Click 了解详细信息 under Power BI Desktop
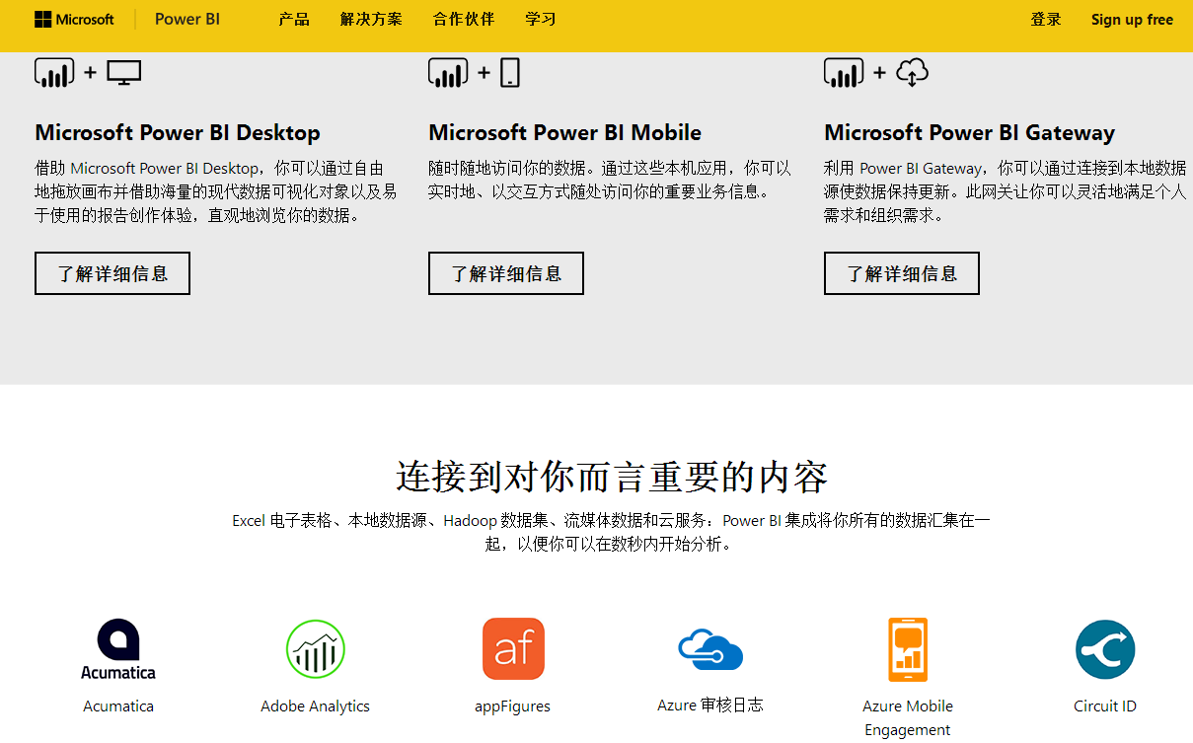This screenshot has height=743, width=1193. coord(112,273)
